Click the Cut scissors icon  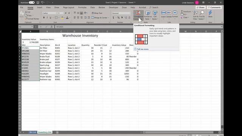point(26,12)
